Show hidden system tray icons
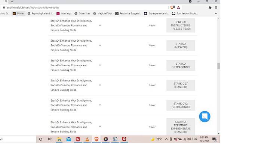 pos(166,139)
